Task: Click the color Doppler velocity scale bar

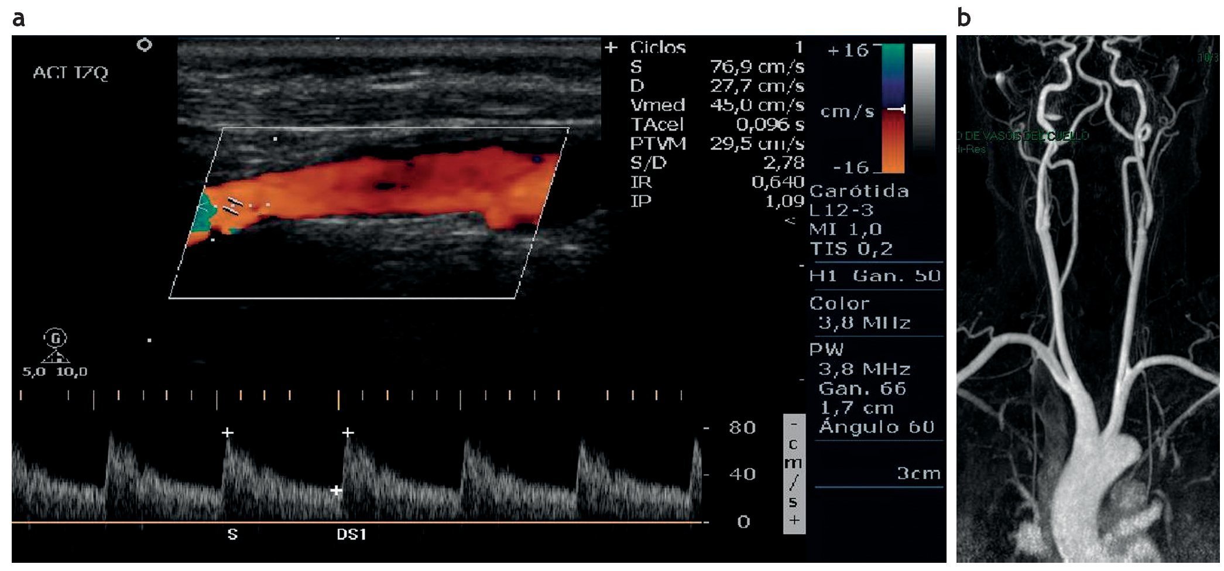Action: point(893,108)
